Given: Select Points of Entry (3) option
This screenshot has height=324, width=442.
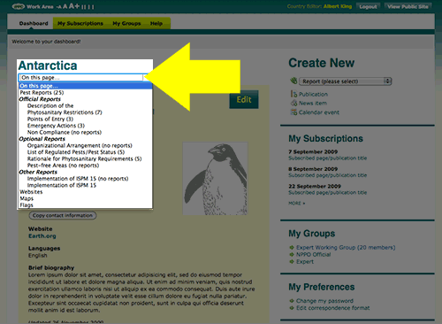Looking at the screenshot, I should click(50, 119).
